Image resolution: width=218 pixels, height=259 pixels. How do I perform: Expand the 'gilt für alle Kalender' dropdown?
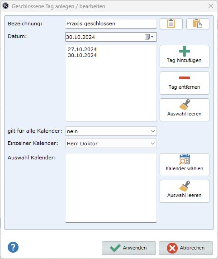click(153, 131)
